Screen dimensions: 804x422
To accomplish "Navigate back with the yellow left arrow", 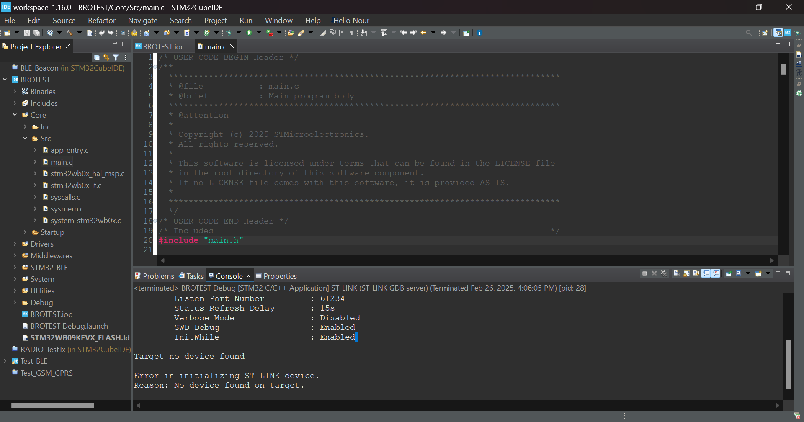I will click(x=424, y=33).
